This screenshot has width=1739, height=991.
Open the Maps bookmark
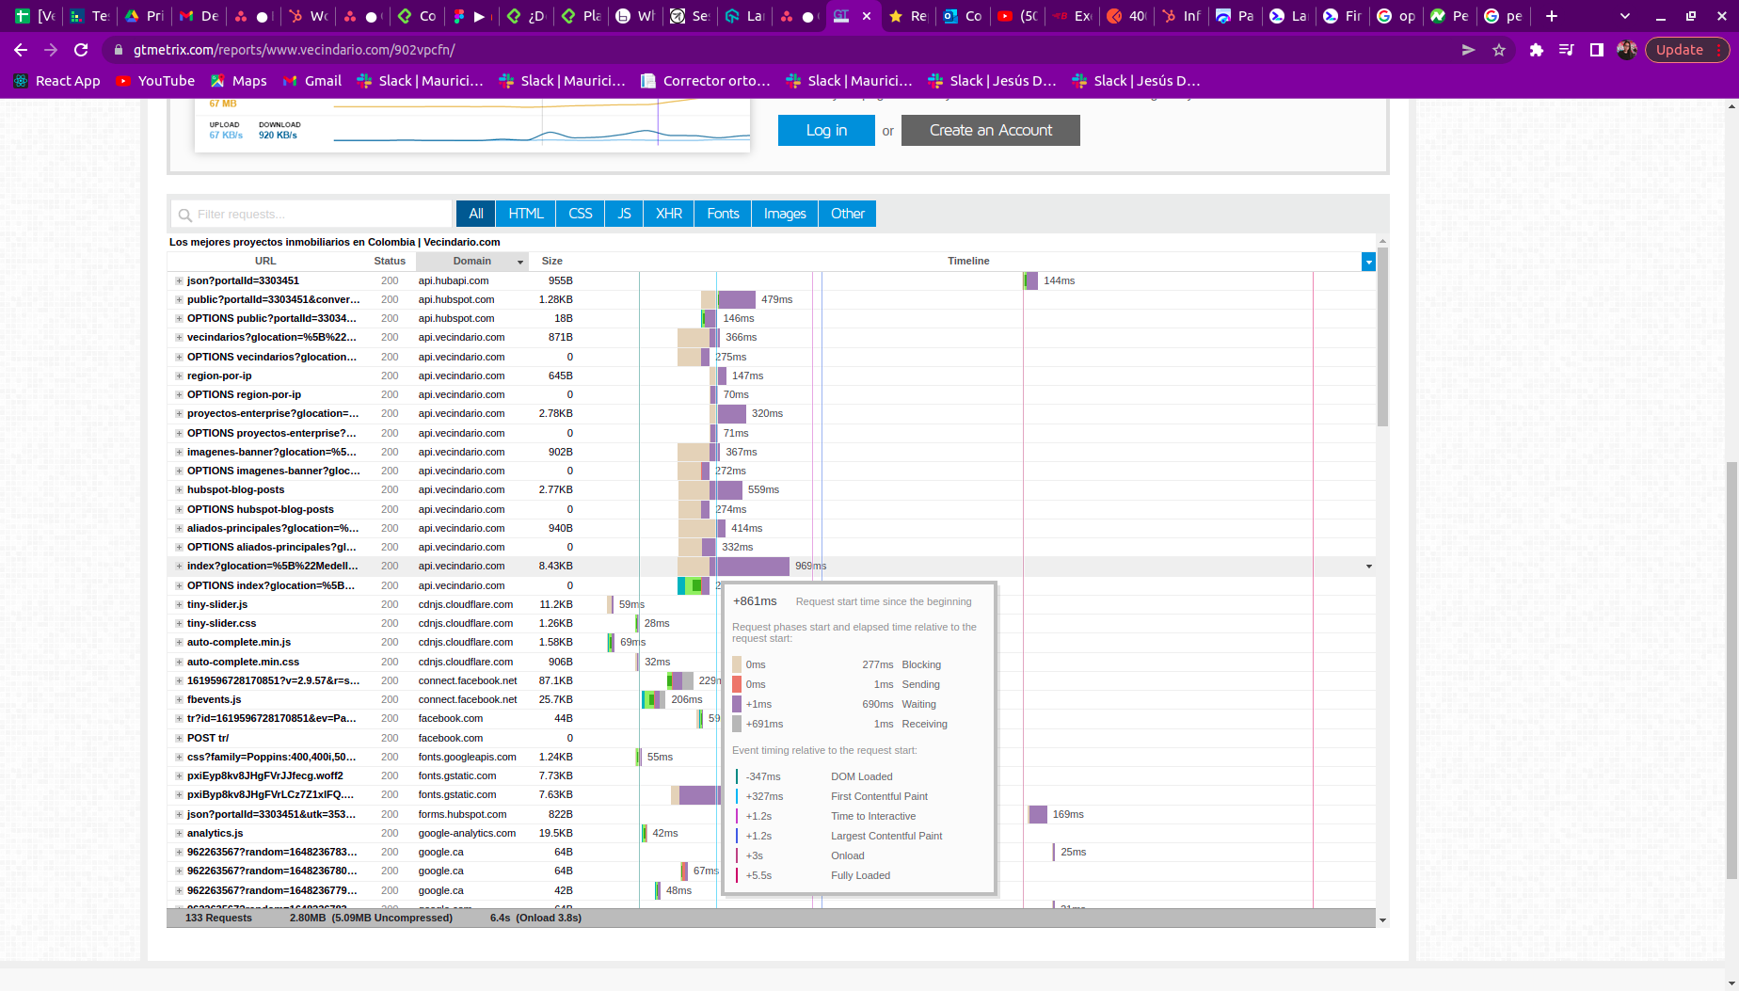pos(239,81)
